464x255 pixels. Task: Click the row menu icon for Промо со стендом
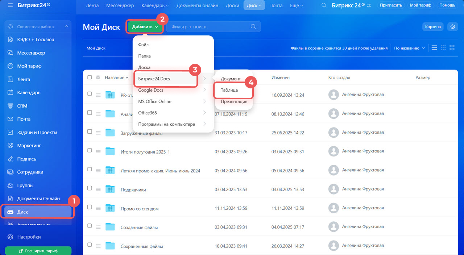click(98, 208)
